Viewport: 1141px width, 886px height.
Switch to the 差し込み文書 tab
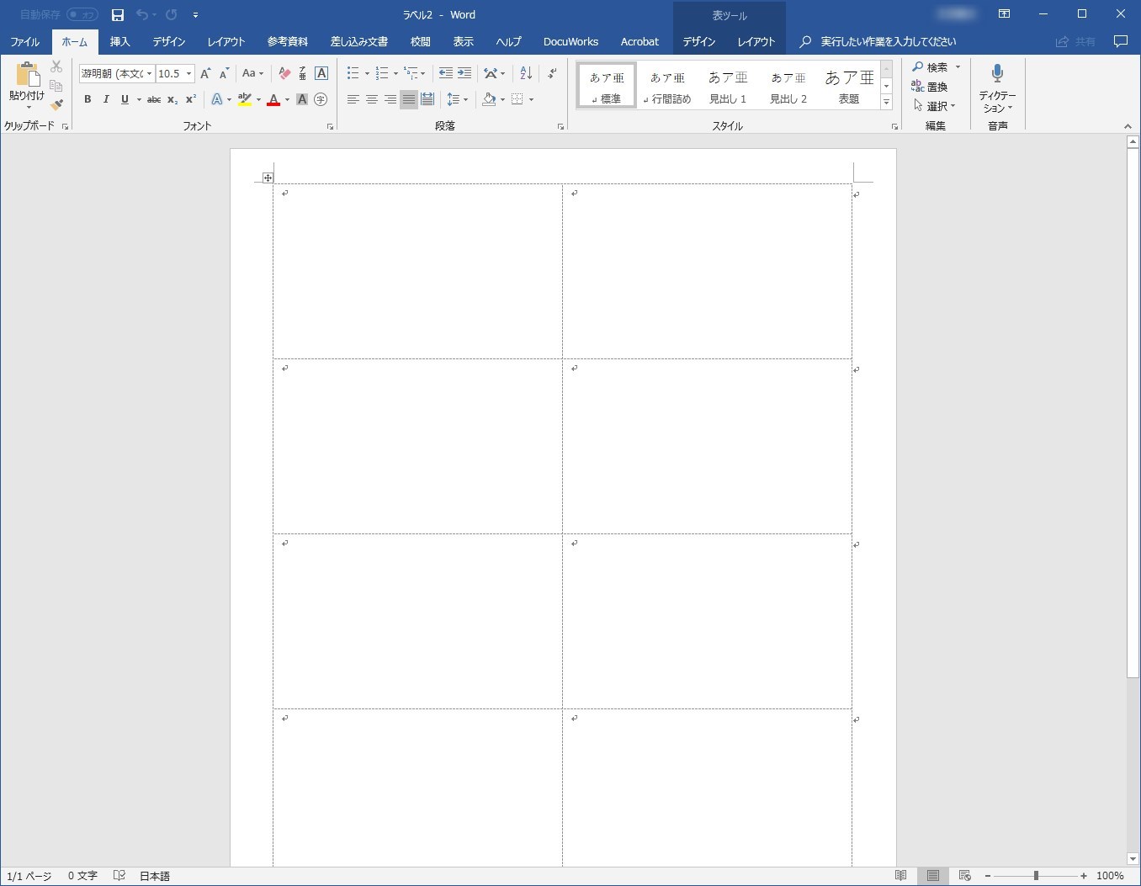tap(359, 41)
